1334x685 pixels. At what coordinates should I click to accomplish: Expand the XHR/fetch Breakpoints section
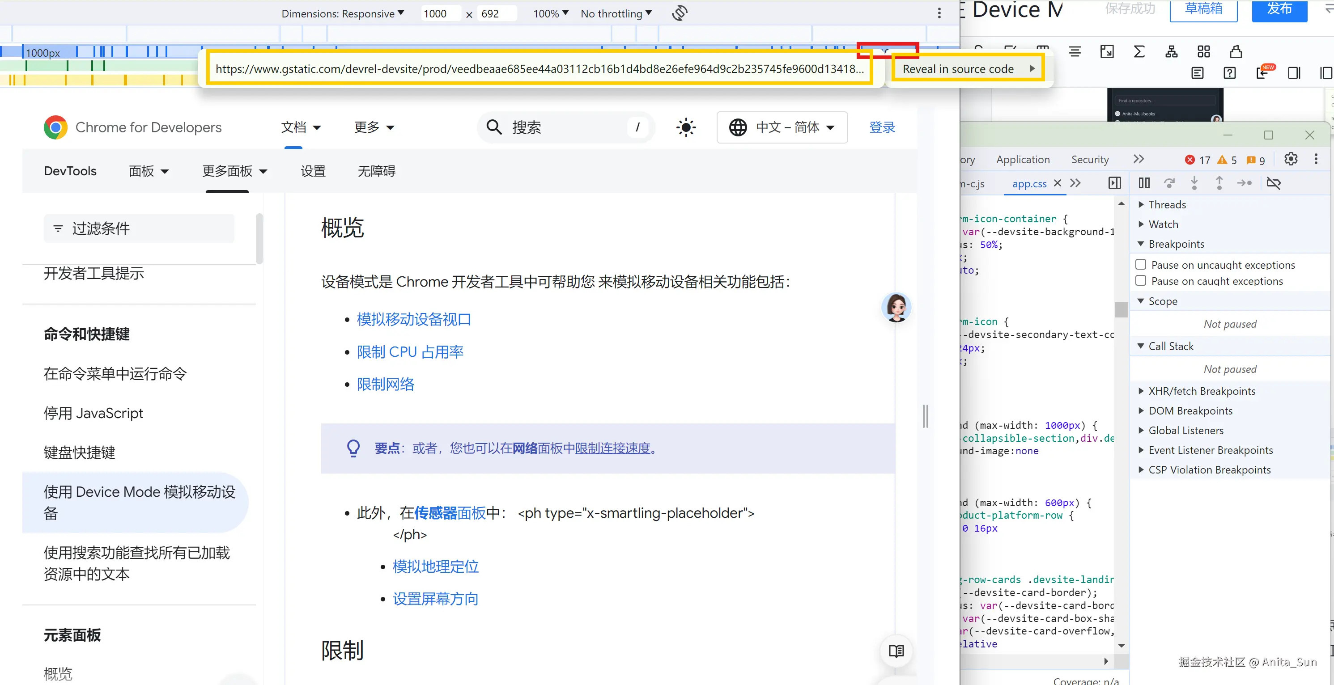tap(1202, 391)
